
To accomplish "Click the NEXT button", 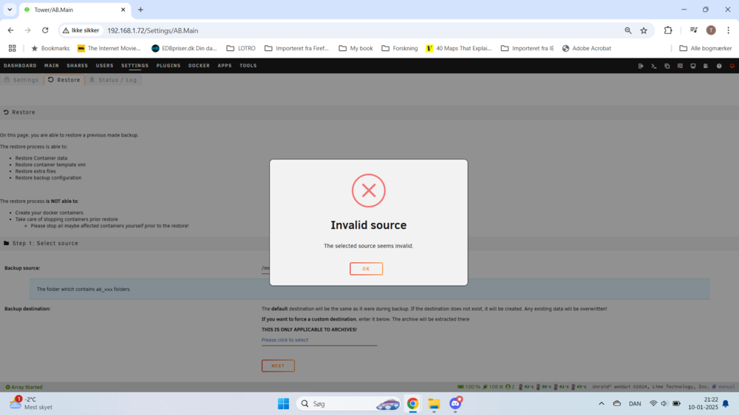I will click(278, 366).
